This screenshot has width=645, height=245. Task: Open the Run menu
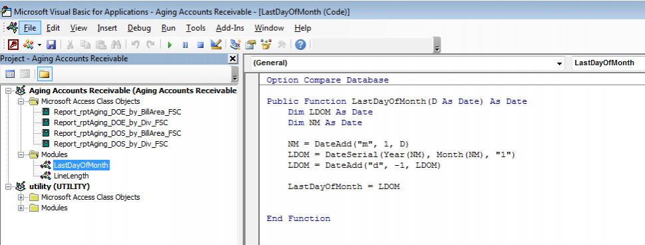click(x=168, y=28)
